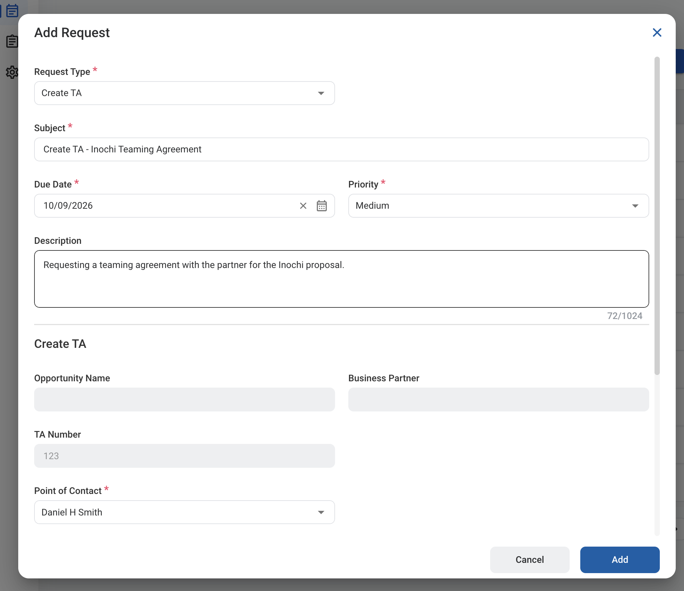Click into the Description text area
Viewport: 684px width, 591px height.
pyautogui.click(x=341, y=279)
